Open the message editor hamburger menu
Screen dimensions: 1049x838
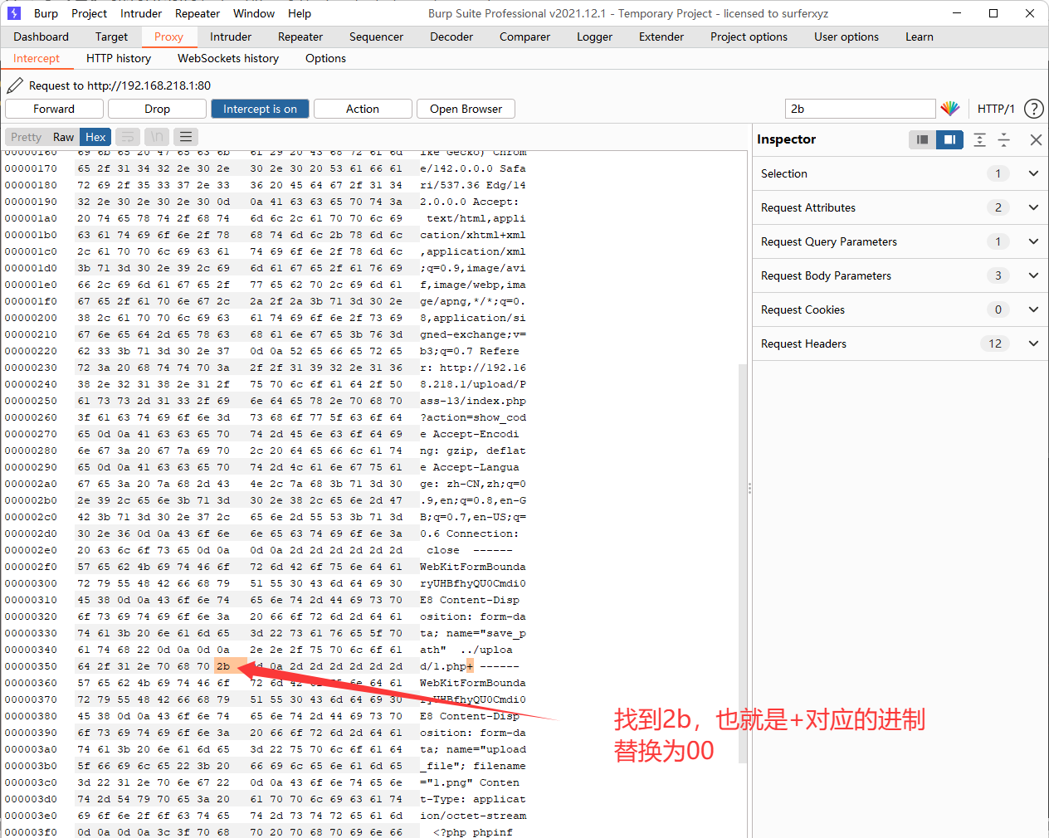click(186, 137)
